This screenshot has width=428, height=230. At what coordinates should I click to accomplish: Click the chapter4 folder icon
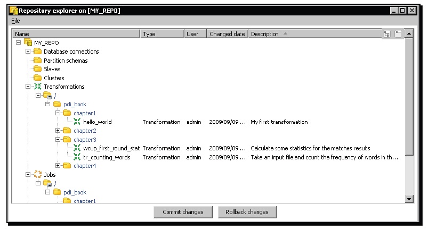tap(67, 166)
